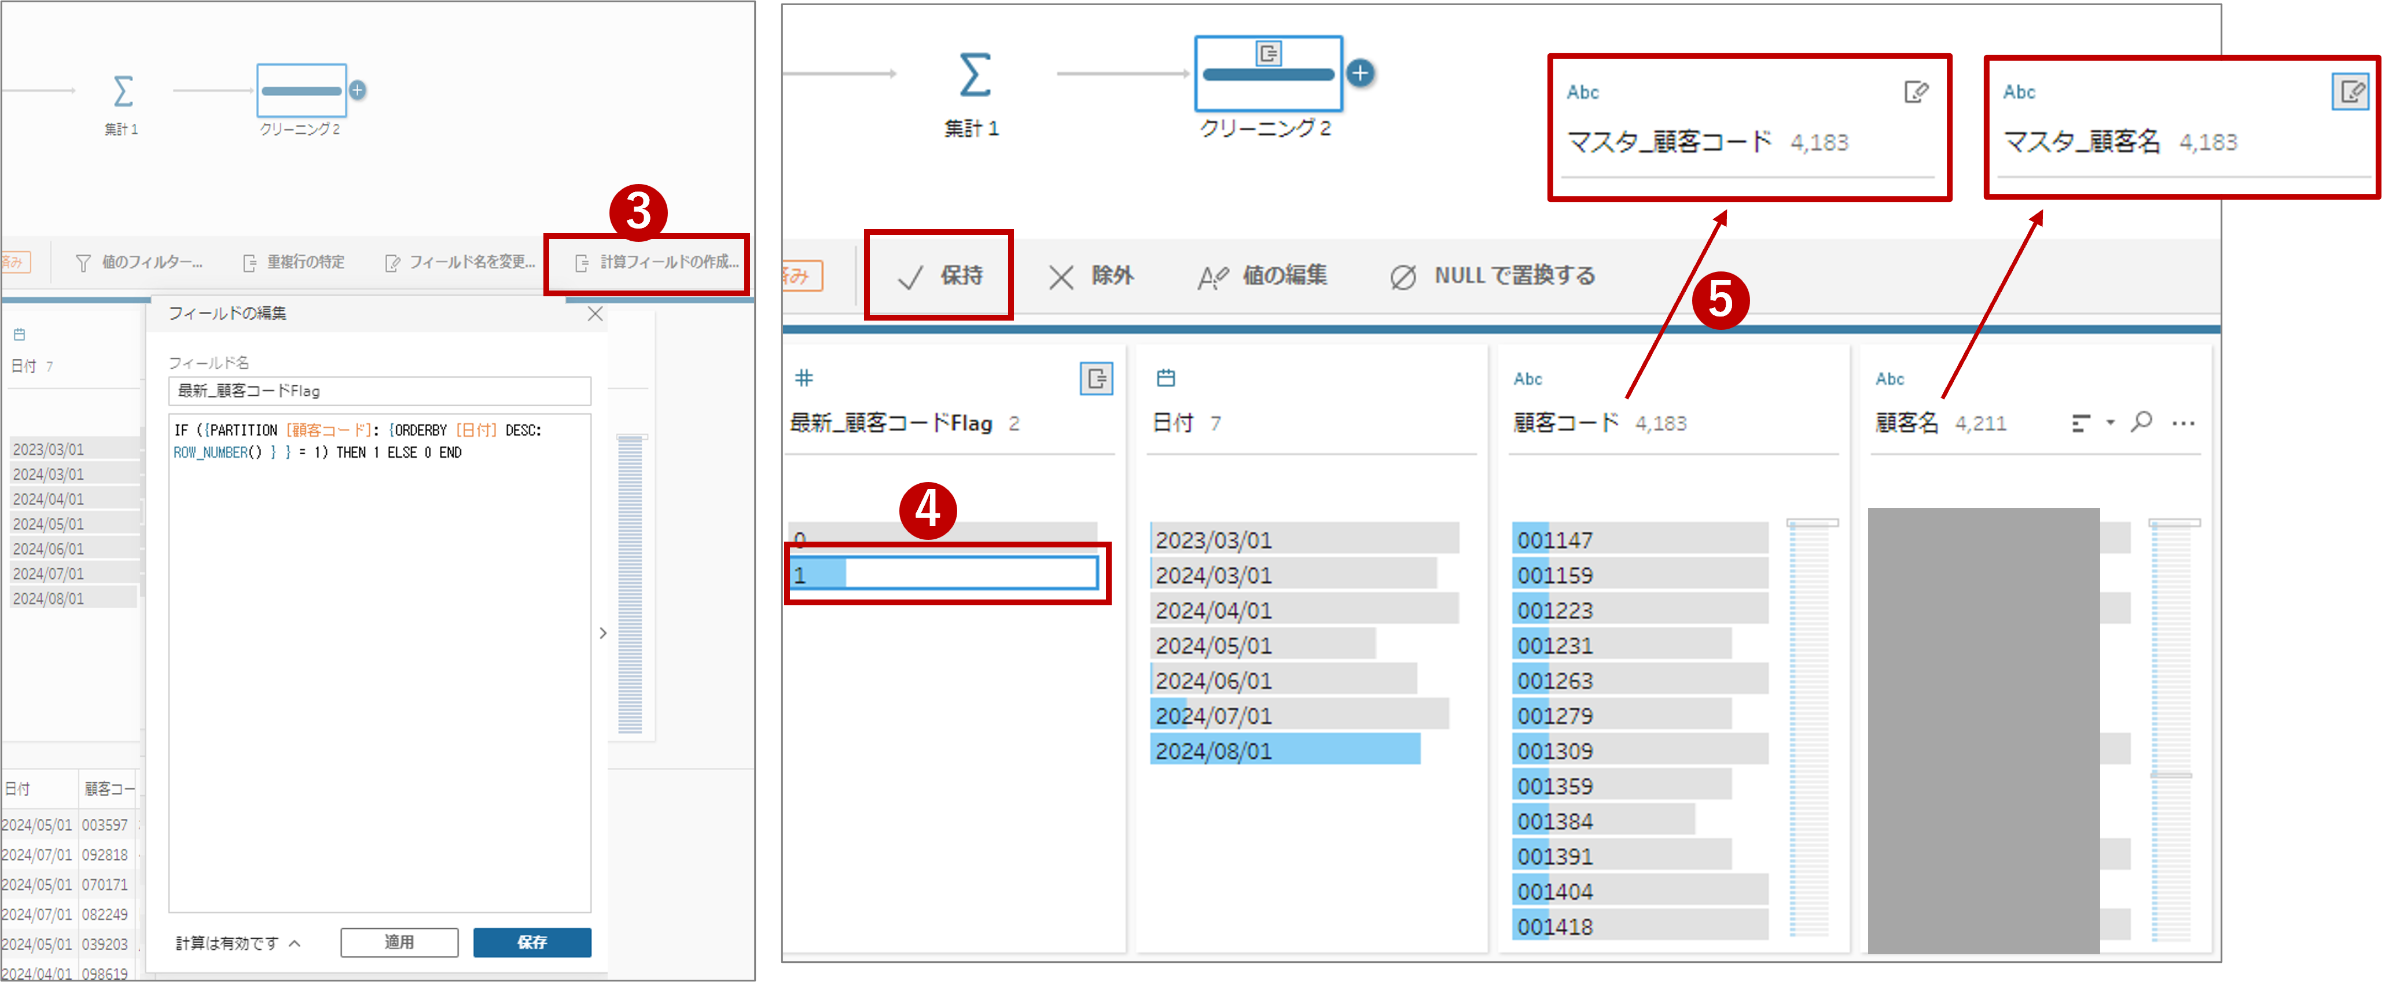
Task: Click NULLで置換する in toolbar
Action: pyautogui.click(x=1493, y=275)
